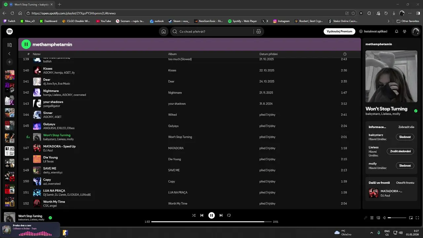Open the YouTube bookmark
423x238 pixels.
(103, 21)
